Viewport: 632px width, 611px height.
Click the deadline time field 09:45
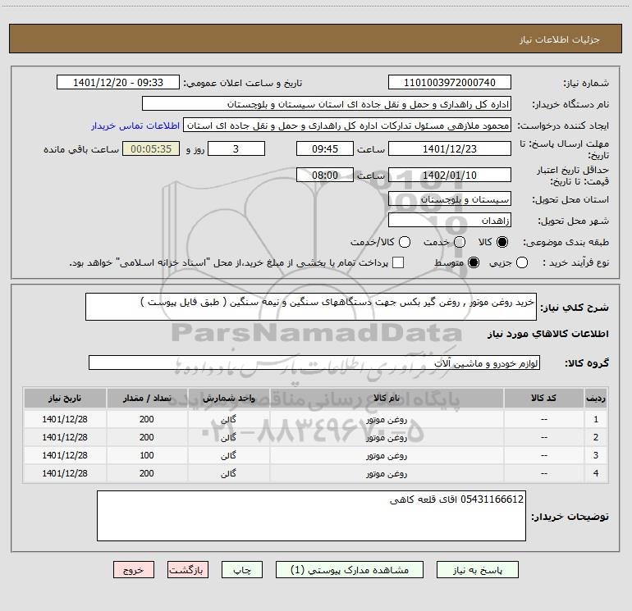click(325, 148)
